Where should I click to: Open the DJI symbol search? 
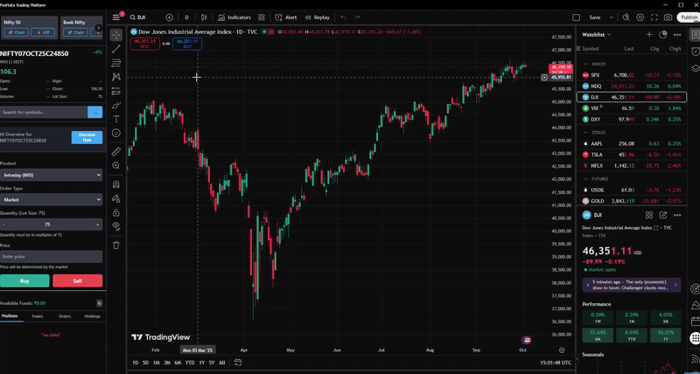click(x=138, y=17)
